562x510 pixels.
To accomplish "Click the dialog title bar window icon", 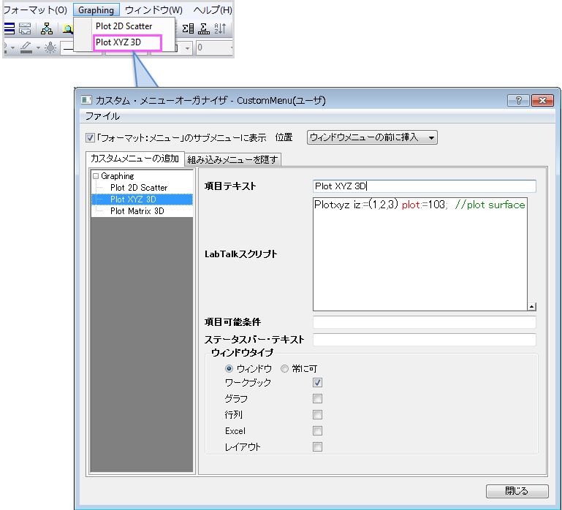I will tap(86, 100).
